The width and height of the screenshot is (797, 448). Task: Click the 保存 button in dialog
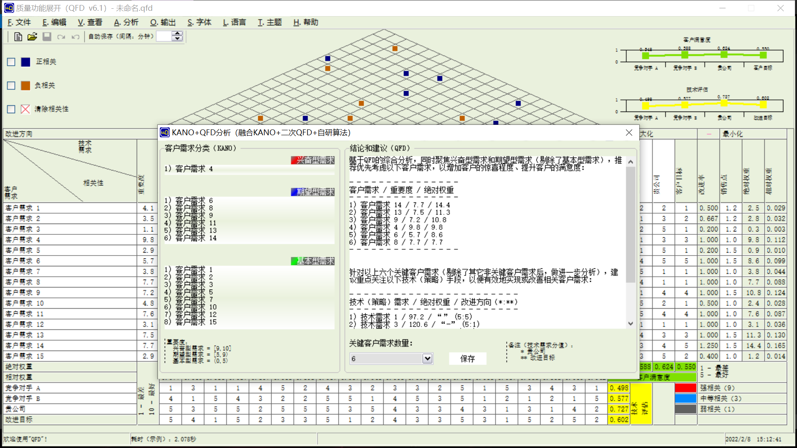tap(467, 358)
